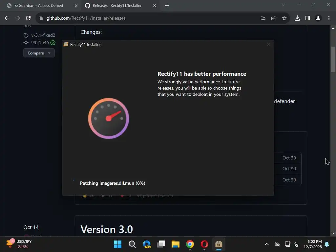
Task: Click the vertical page scrollbar thumb
Action: point(333,59)
